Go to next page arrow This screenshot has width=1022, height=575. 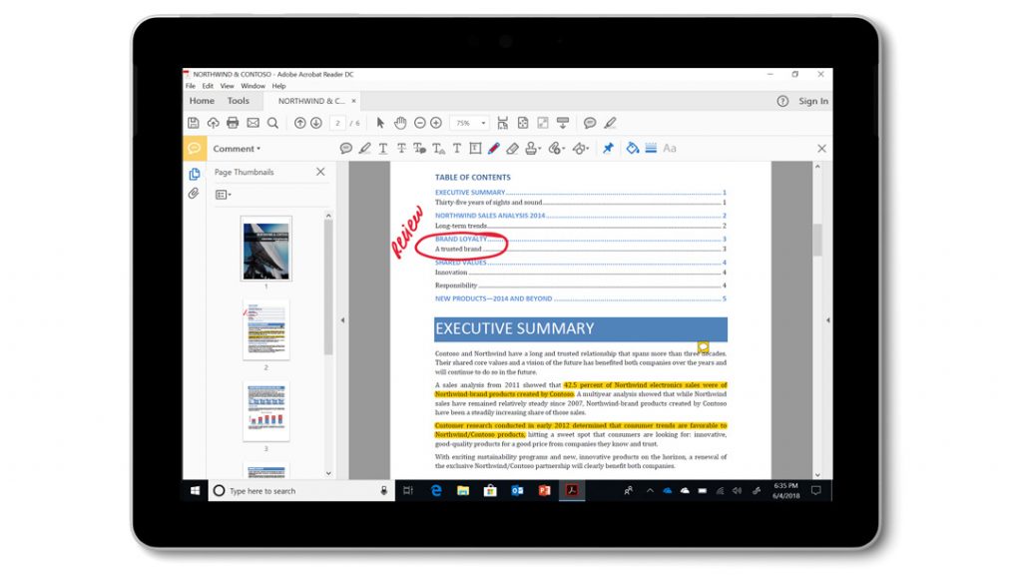[x=316, y=123]
